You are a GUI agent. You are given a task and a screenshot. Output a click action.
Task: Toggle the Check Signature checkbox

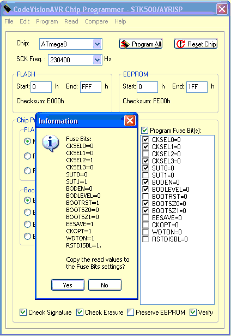click(x=23, y=313)
